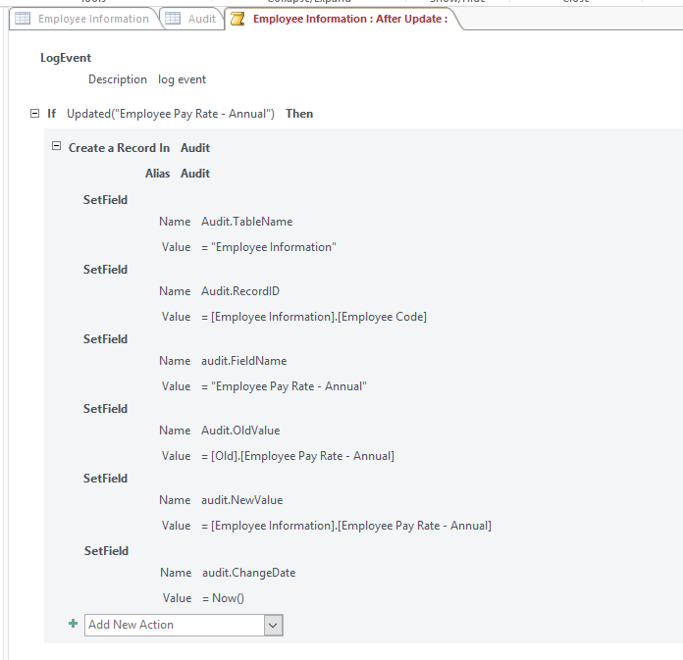Screen dimensions: 683x660
Task: Select the SetField action for Audit.OldValue
Action: 105,409
